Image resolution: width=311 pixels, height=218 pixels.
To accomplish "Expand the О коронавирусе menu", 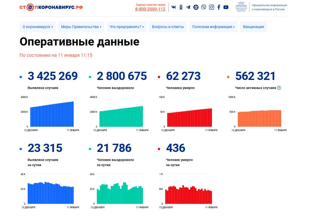I will coord(38,27).
